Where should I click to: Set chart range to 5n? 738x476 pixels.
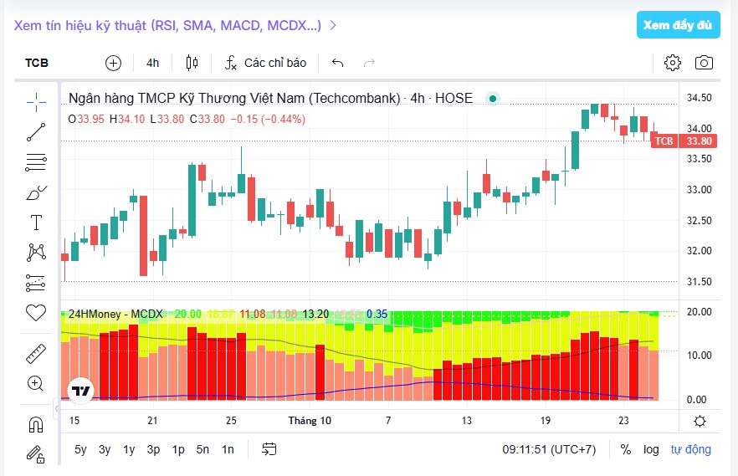(x=202, y=449)
